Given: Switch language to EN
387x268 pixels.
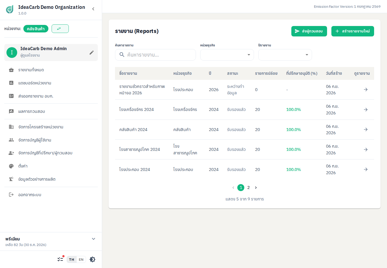Looking at the screenshot, I should coord(81,259).
